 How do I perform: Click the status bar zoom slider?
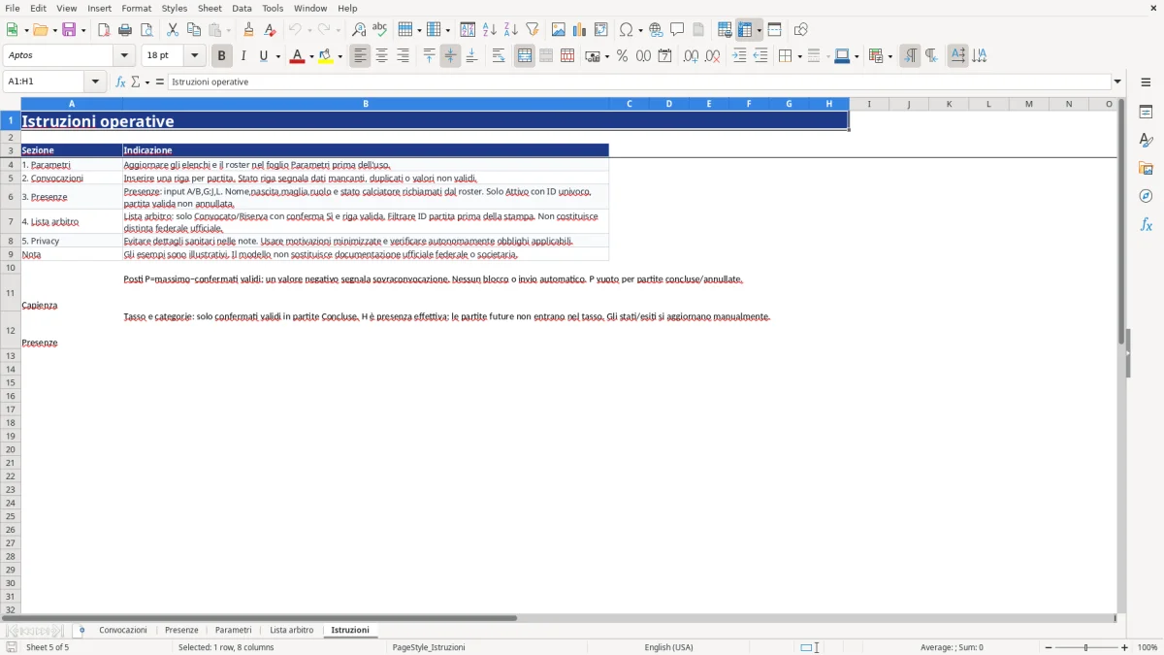click(1086, 647)
